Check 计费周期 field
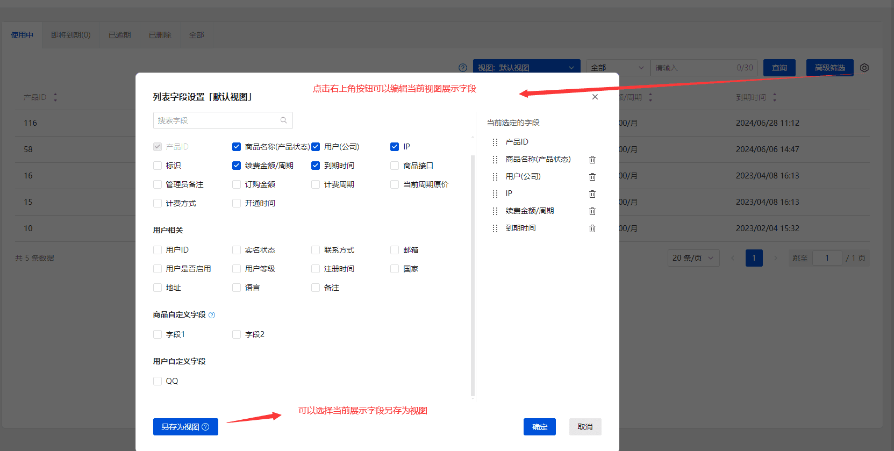The height and width of the screenshot is (451, 894). 316,184
